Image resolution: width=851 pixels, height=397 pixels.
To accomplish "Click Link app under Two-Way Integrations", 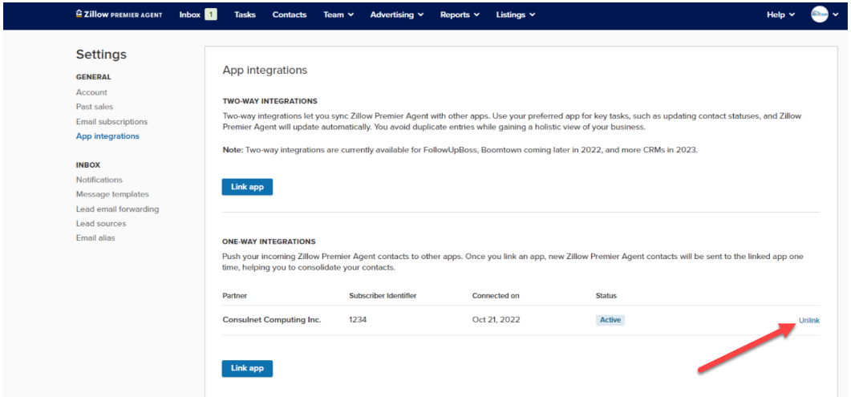I will point(247,187).
